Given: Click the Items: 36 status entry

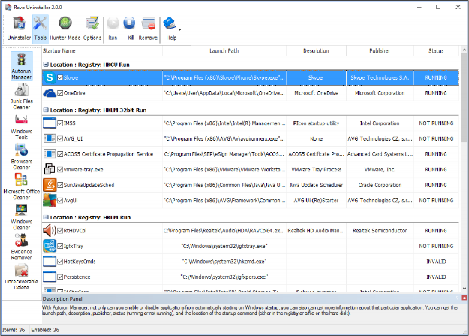Looking at the screenshot, I should [14, 330].
